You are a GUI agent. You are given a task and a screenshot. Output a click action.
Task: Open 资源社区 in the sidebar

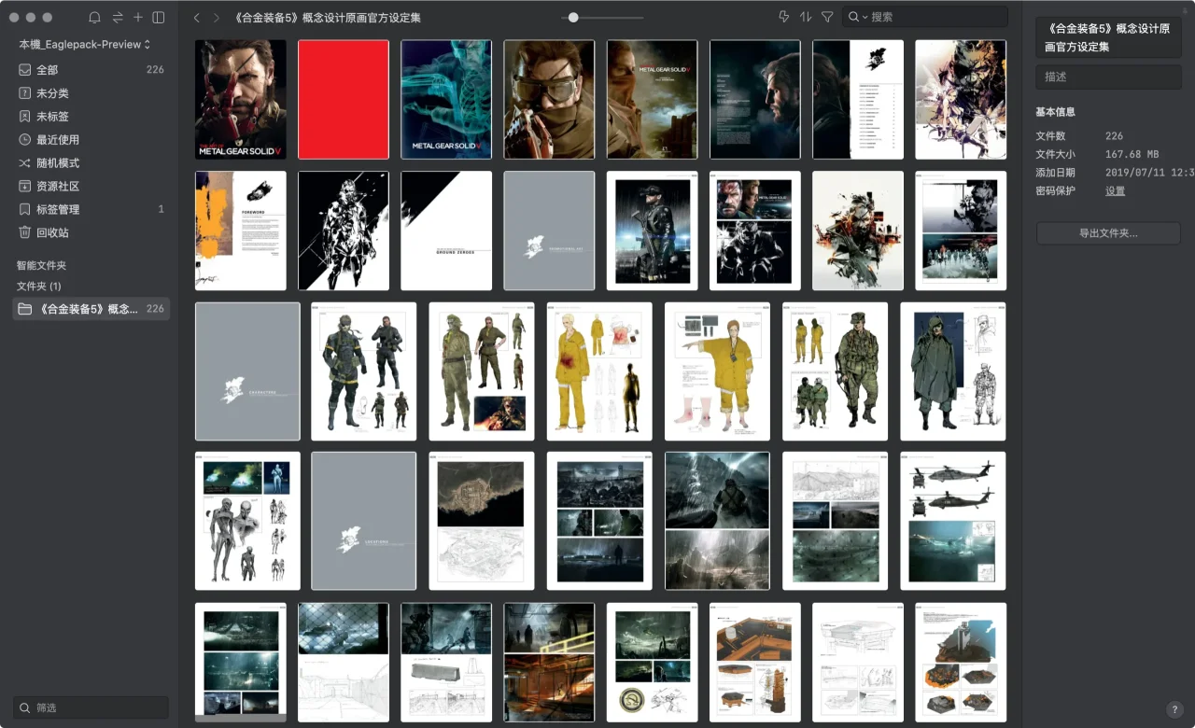(91, 187)
